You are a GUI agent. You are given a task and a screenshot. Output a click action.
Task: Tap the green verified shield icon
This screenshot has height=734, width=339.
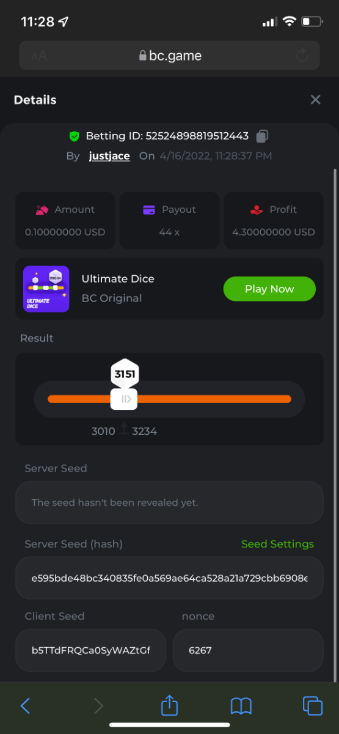click(75, 136)
